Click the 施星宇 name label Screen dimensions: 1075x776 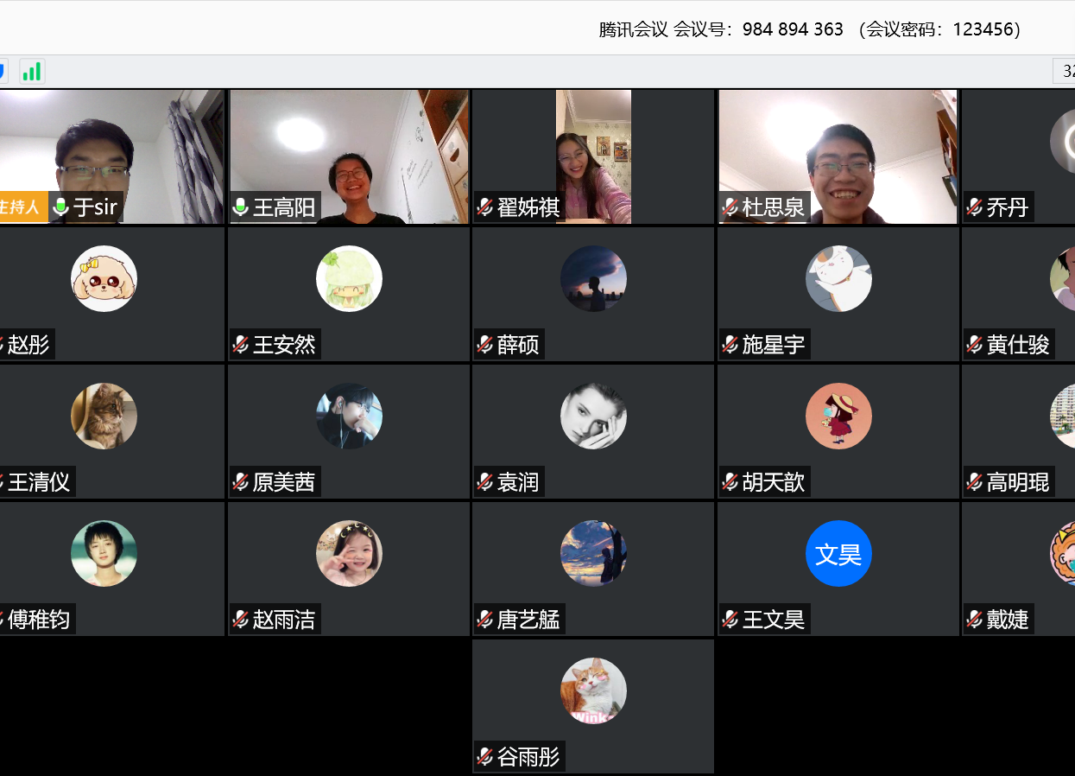pos(773,345)
